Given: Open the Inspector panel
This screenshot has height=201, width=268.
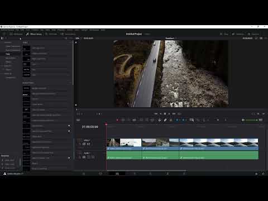Looking at the screenshot, I should point(253,34).
